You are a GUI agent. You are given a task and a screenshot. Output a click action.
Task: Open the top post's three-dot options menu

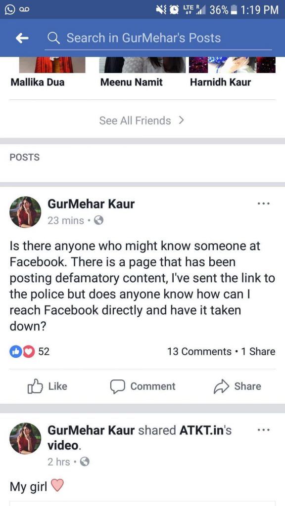pos(264,203)
